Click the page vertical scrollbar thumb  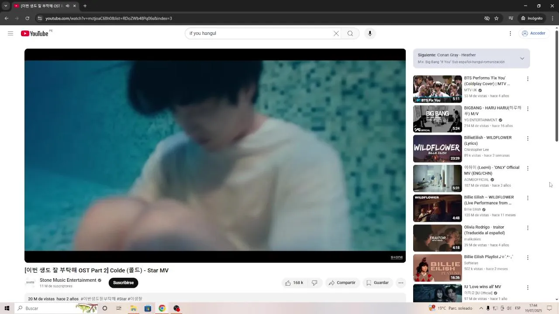pyautogui.click(x=556, y=86)
